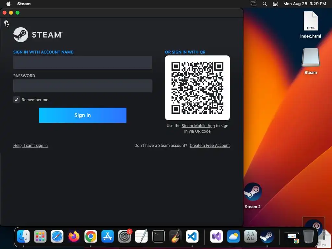Open the Steam Mobile App link
The width and height of the screenshot is (332, 249).
198,125
